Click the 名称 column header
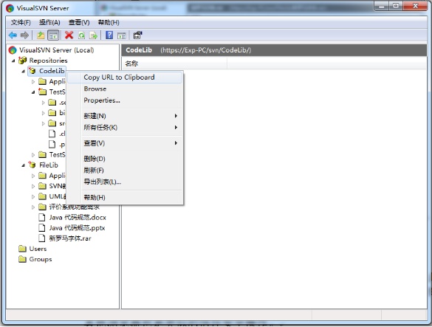The height and width of the screenshot is (327, 432). pyautogui.click(x=174, y=63)
